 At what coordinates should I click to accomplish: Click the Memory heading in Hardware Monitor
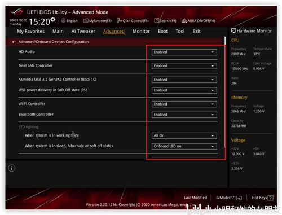pos(239,98)
